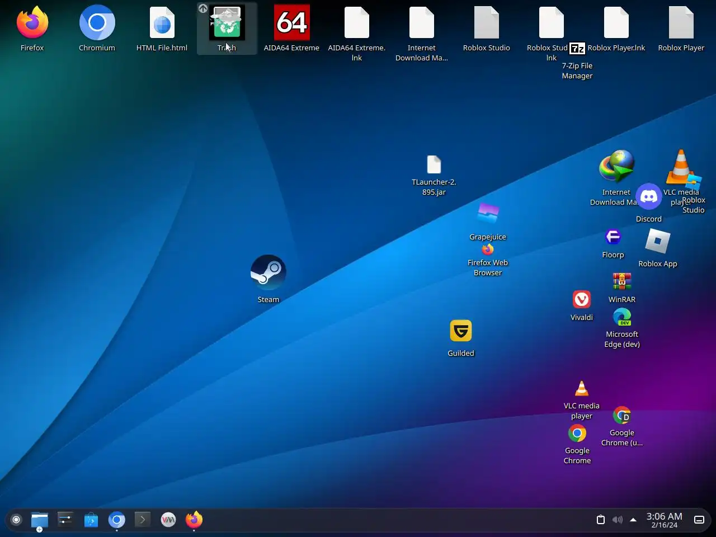Select the Roblox Studio blank-file icon in the top row
716x537 pixels.
tap(487, 23)
